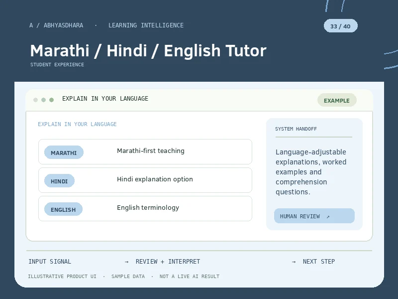Click the HUMAN REVIEW button
Screen dimensions: 398x299
pyautogui.click(x=314, y=216)
